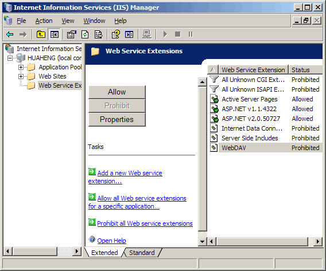The width and height of the screenshot is (326, 271).
Task: Open the Properties toolbar icon
Action: pyautogui.click(x=72, y=34)
